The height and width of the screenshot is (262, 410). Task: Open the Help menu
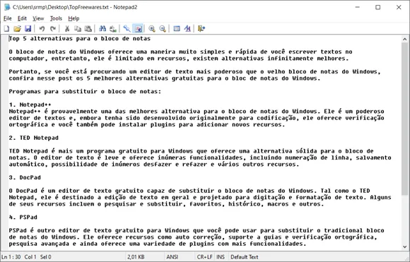click(x=74, y=18)
